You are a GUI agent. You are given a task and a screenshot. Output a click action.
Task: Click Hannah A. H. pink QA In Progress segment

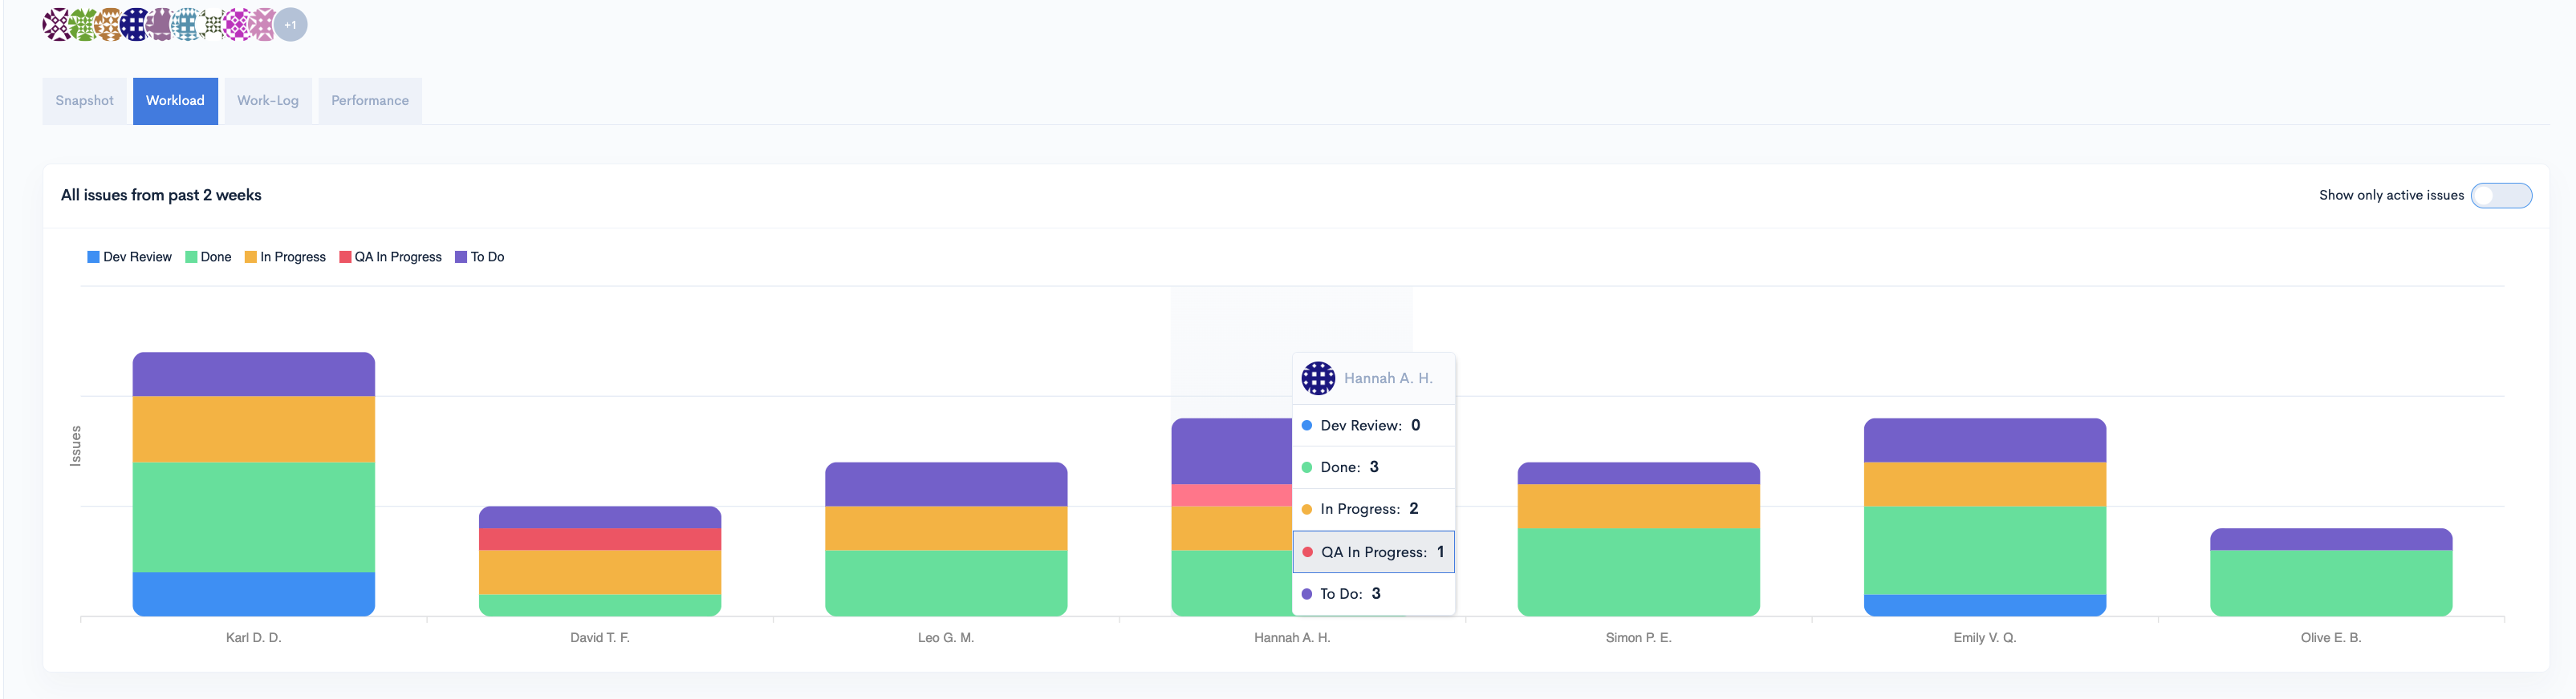tap(1232, 495)
